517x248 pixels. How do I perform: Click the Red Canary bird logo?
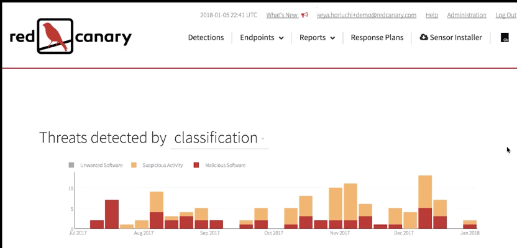(55, 36)
